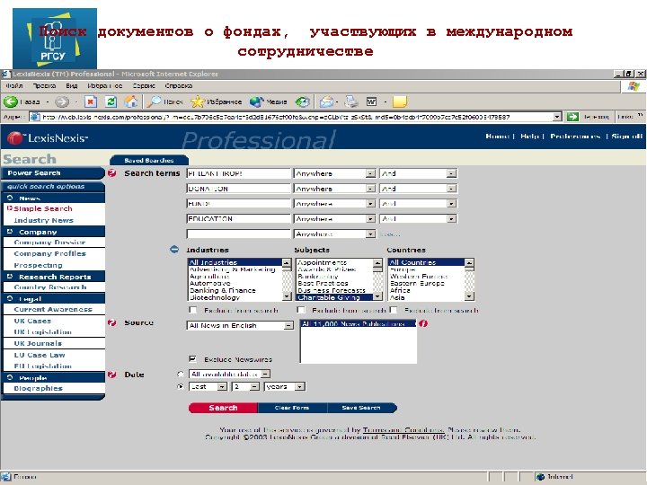Select the Last years radio button
647x485 pixels.
pyautogui.click(x=181, y=386)
